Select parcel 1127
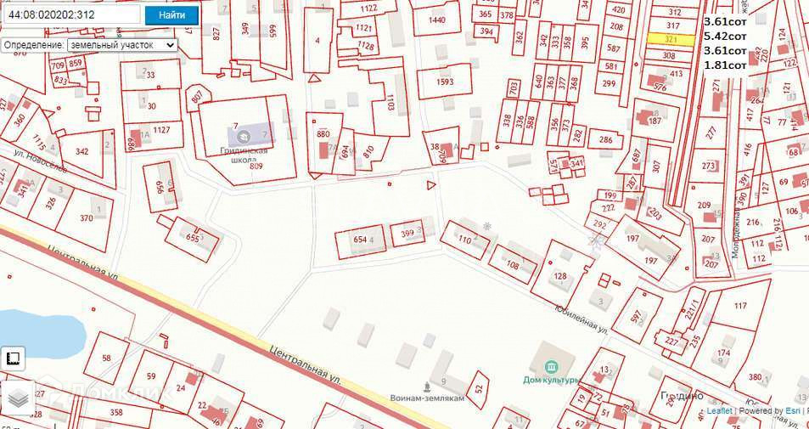Screen dimensions: 809x429 tap(161, 130)
